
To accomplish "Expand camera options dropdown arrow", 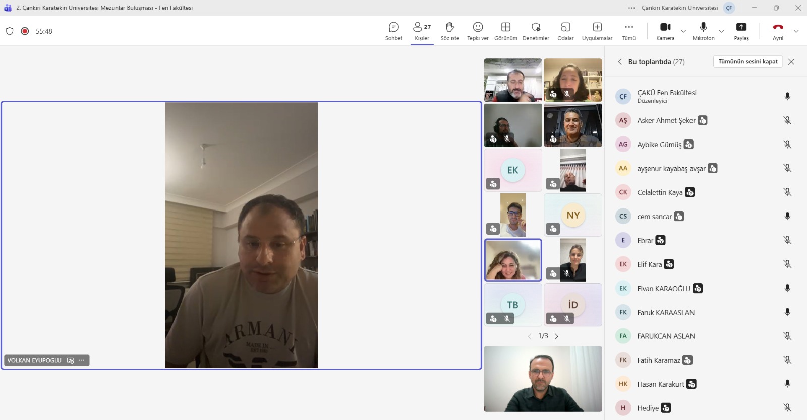I will tap(683, 31).
